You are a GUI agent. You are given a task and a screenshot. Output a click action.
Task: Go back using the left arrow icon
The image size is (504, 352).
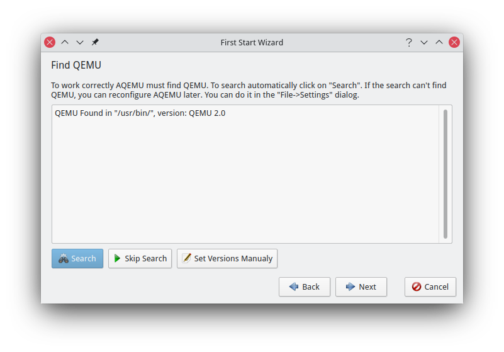pyautogui.click(x=294, y=287)
